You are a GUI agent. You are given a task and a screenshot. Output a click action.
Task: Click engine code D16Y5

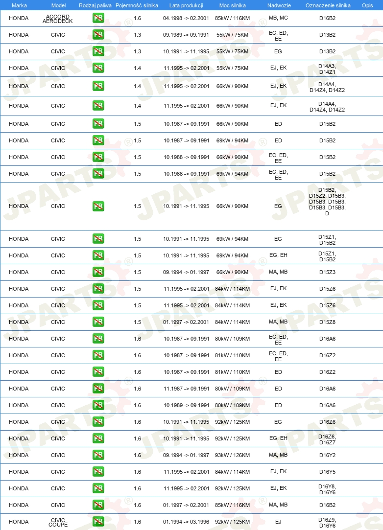(x=327, y=472)
